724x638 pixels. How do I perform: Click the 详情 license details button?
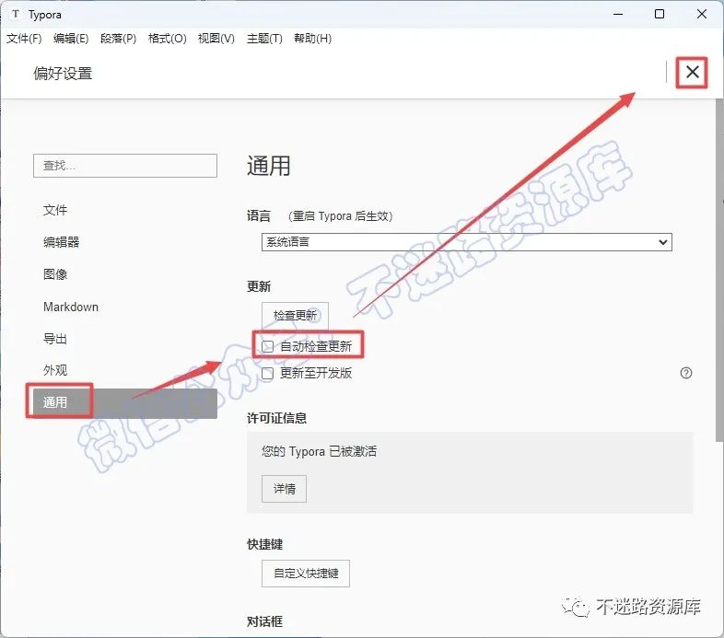284,489
